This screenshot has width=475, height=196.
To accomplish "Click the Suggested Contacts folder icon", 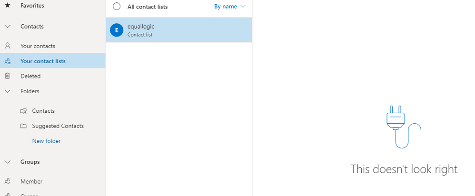I will pyautogui.click(x=23, y=126).
